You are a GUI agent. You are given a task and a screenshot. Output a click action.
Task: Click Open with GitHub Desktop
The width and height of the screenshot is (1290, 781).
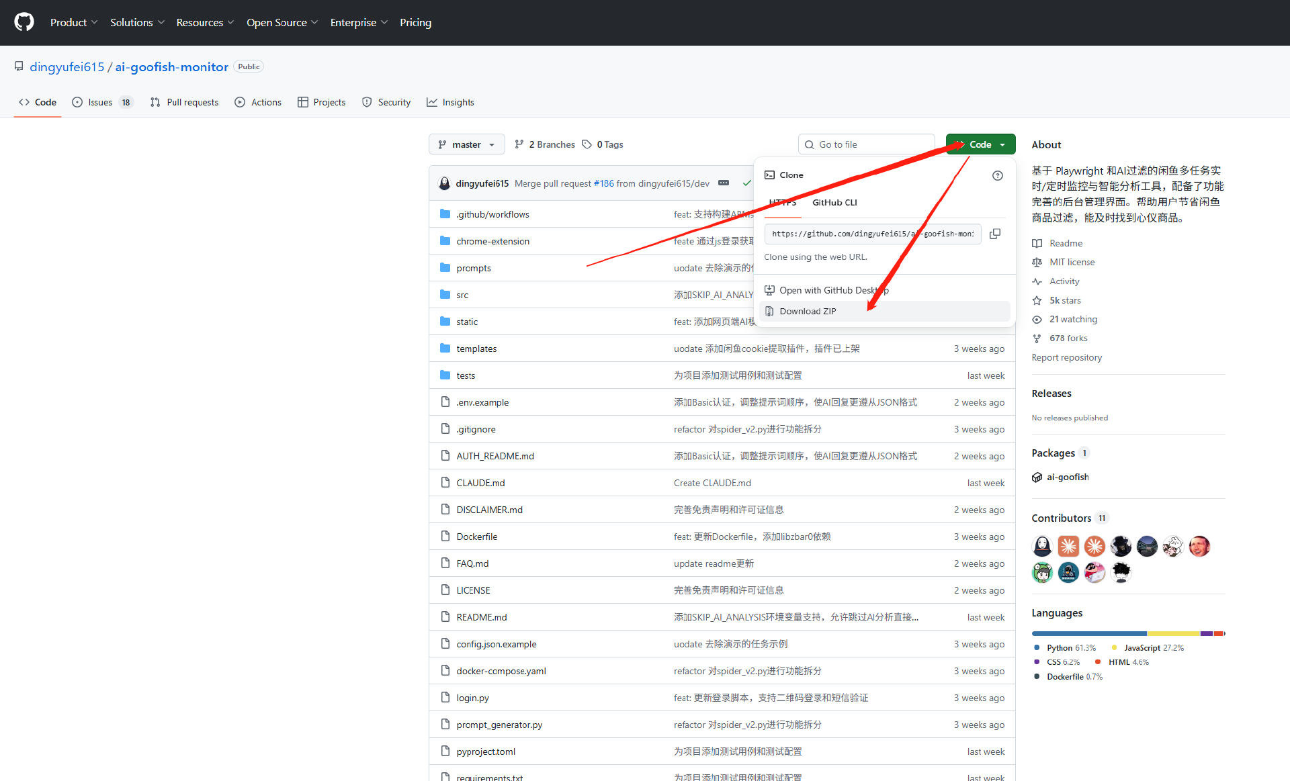pyautogui.click(x=884, y=290)
